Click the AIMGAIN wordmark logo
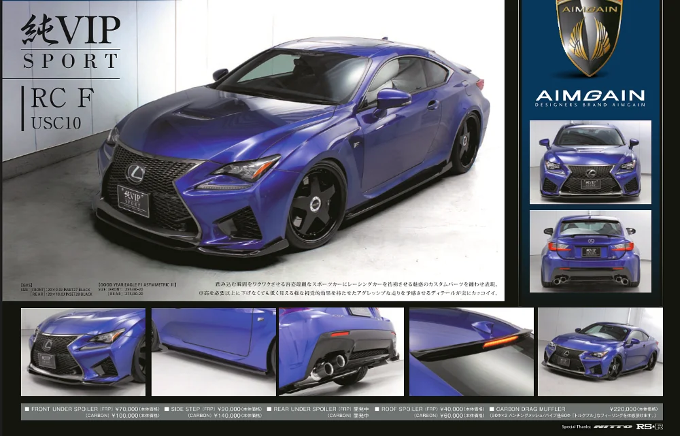The image size is (680, 436). pos(590,95)
